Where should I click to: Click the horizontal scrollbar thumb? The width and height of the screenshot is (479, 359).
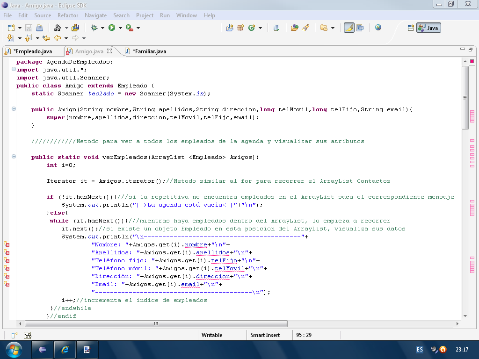[156, 323]
